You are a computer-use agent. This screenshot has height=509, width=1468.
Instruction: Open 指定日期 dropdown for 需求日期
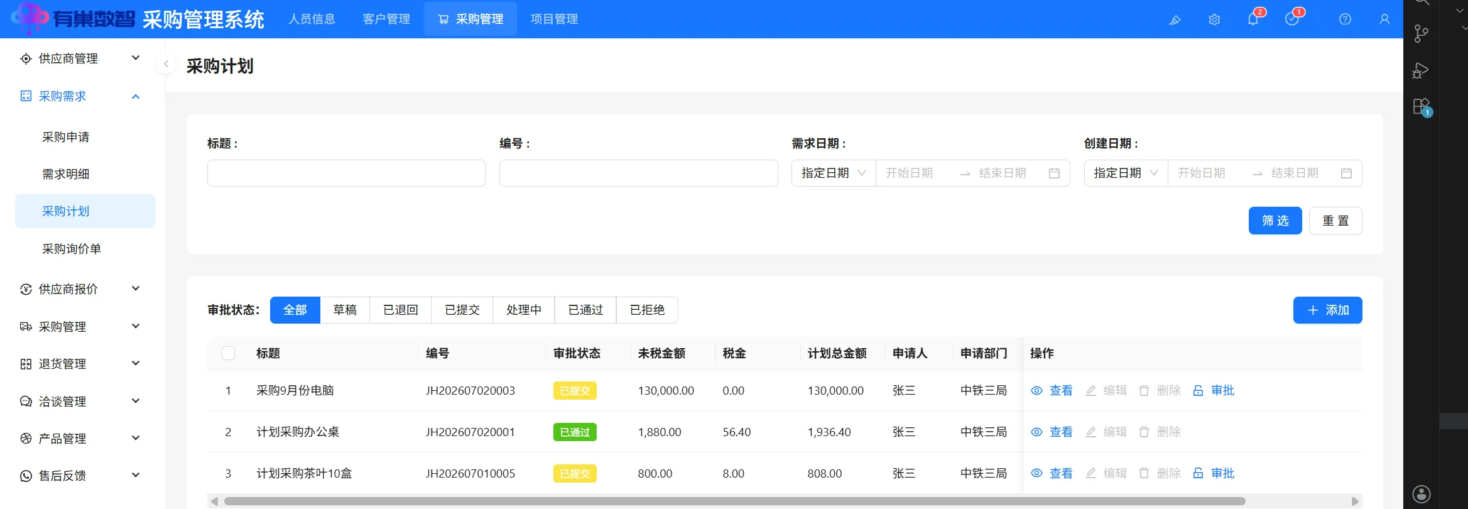834,173
